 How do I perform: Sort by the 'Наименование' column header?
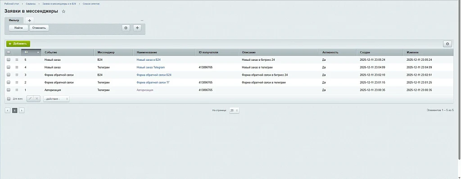[165, 52]
